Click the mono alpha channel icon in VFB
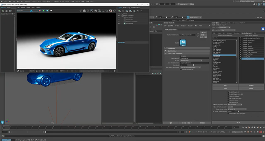The width and height of the screenshot is (265, 141). (51, 11)
